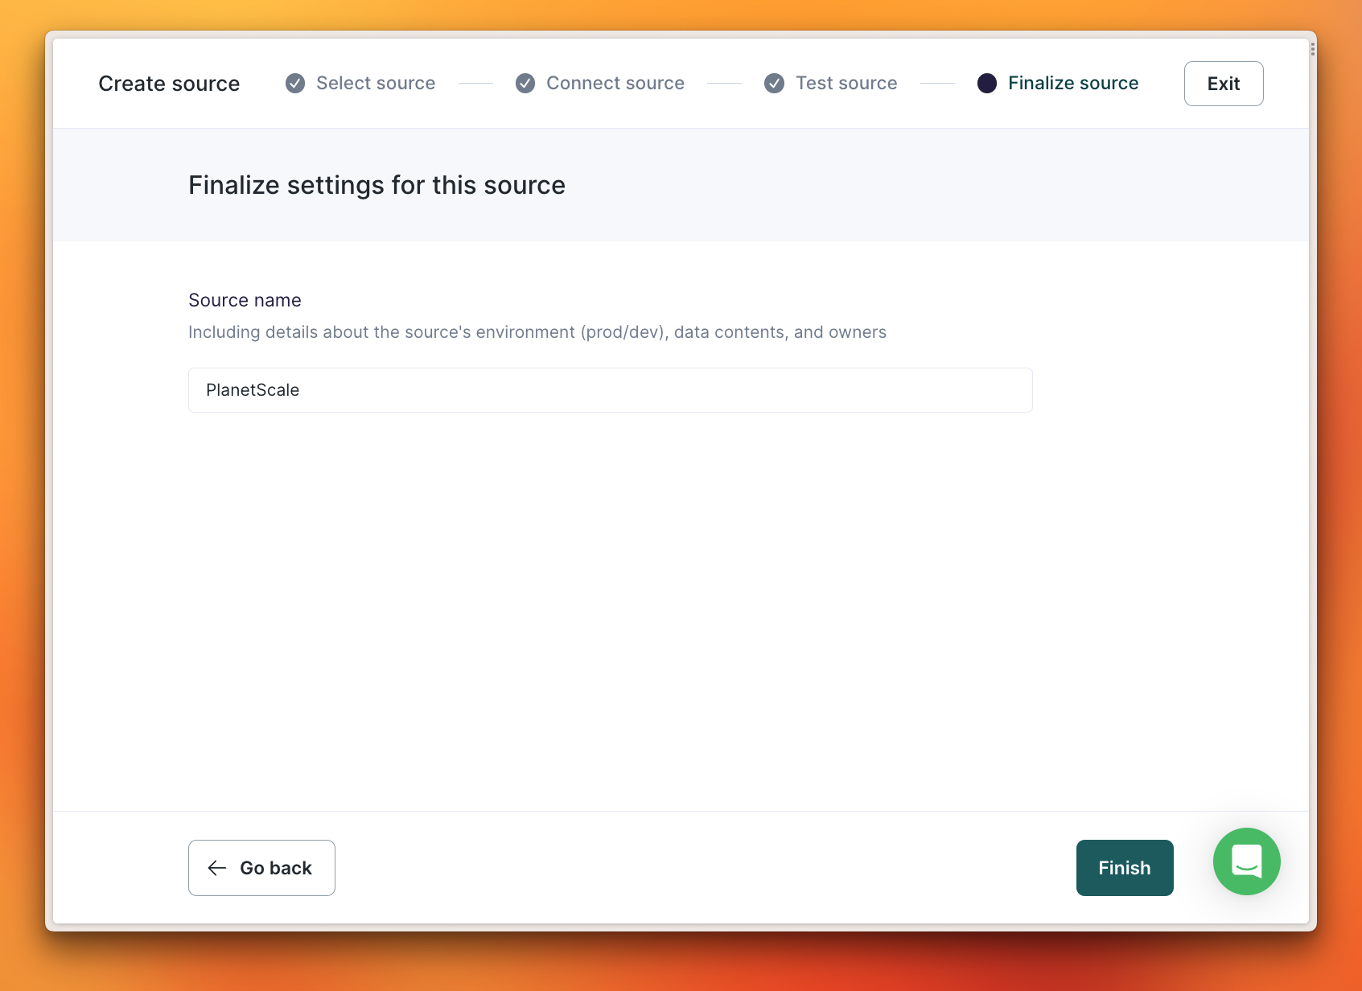The height and width of the screenshot is (991, 1362).
Task: Jump to the Test source step
Action: 846,83
